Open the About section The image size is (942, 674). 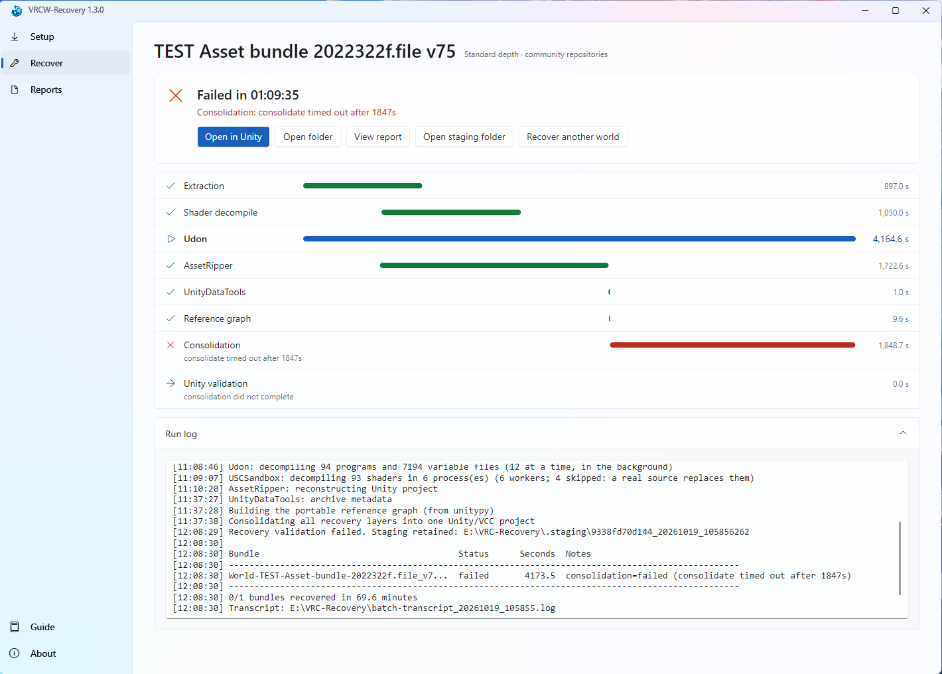pyautogui.click(x=66, y=653)
